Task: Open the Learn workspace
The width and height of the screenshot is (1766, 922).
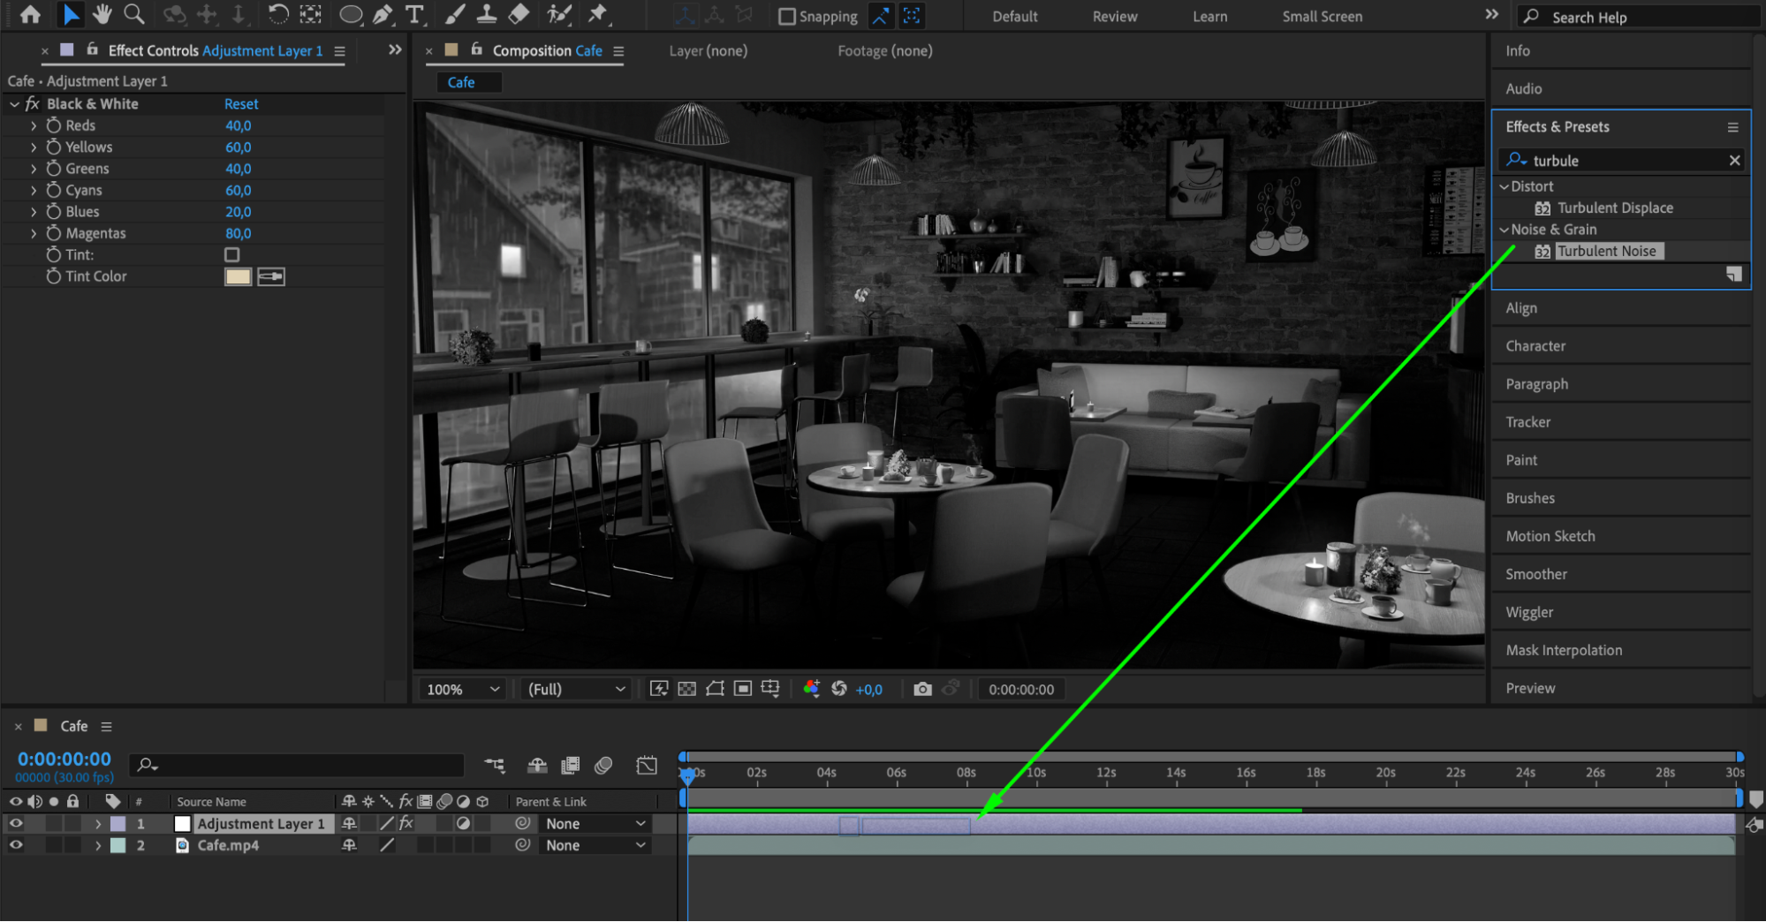Action: pyautogui.click(x=1209, y=17)
